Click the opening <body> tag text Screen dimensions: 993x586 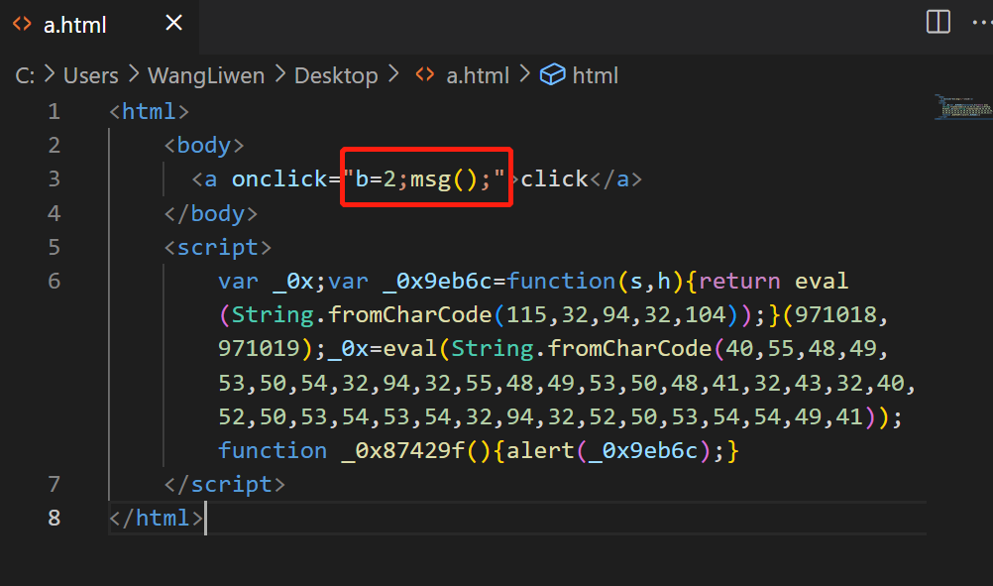(x=204, y=146)
